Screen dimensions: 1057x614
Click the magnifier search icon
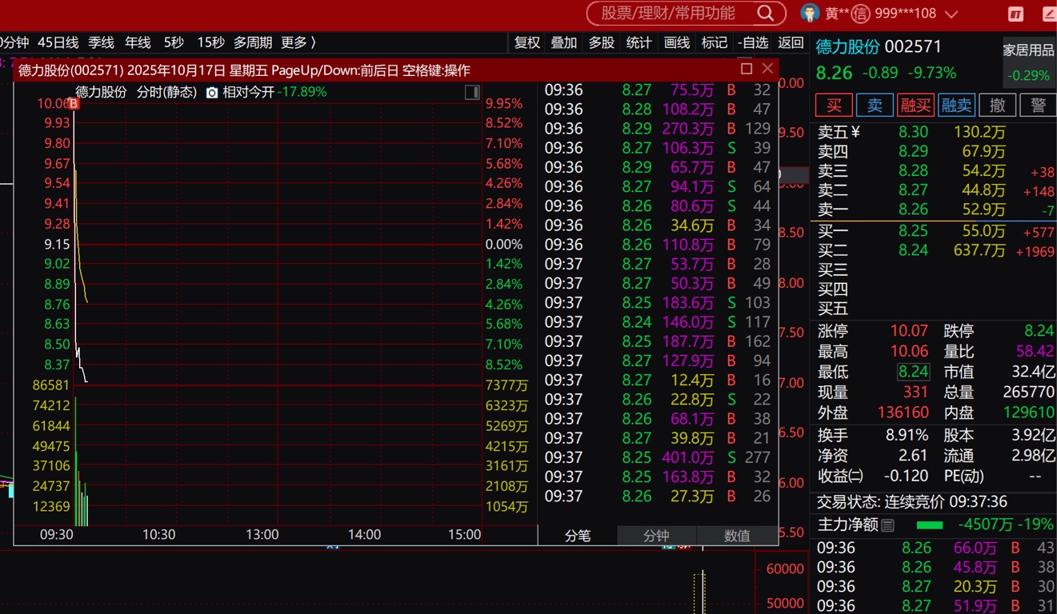click(766, 13)
